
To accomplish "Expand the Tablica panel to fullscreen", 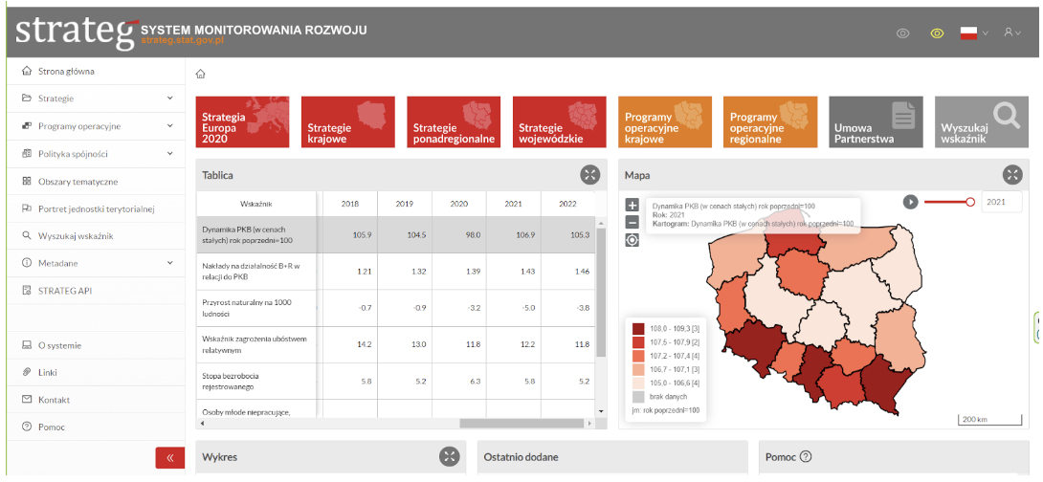I will 590,174.
